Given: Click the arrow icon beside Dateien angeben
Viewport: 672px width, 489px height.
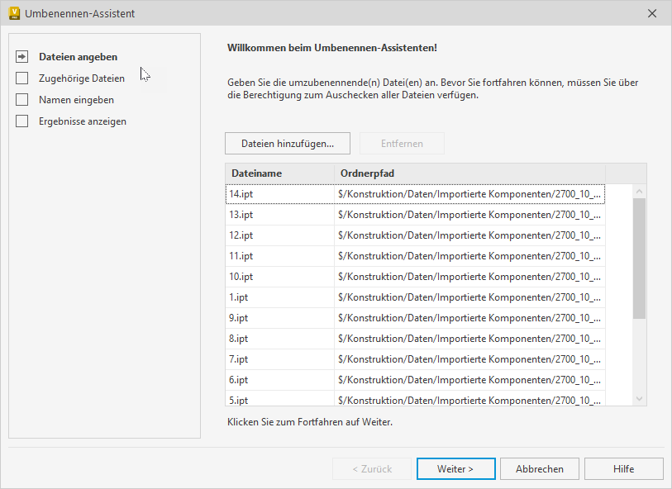Looking at the screenshot, I should (22, 57).
